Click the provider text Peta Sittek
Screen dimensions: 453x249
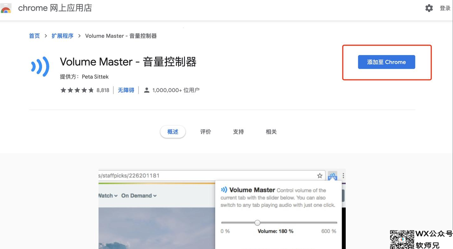coord(95,76)
